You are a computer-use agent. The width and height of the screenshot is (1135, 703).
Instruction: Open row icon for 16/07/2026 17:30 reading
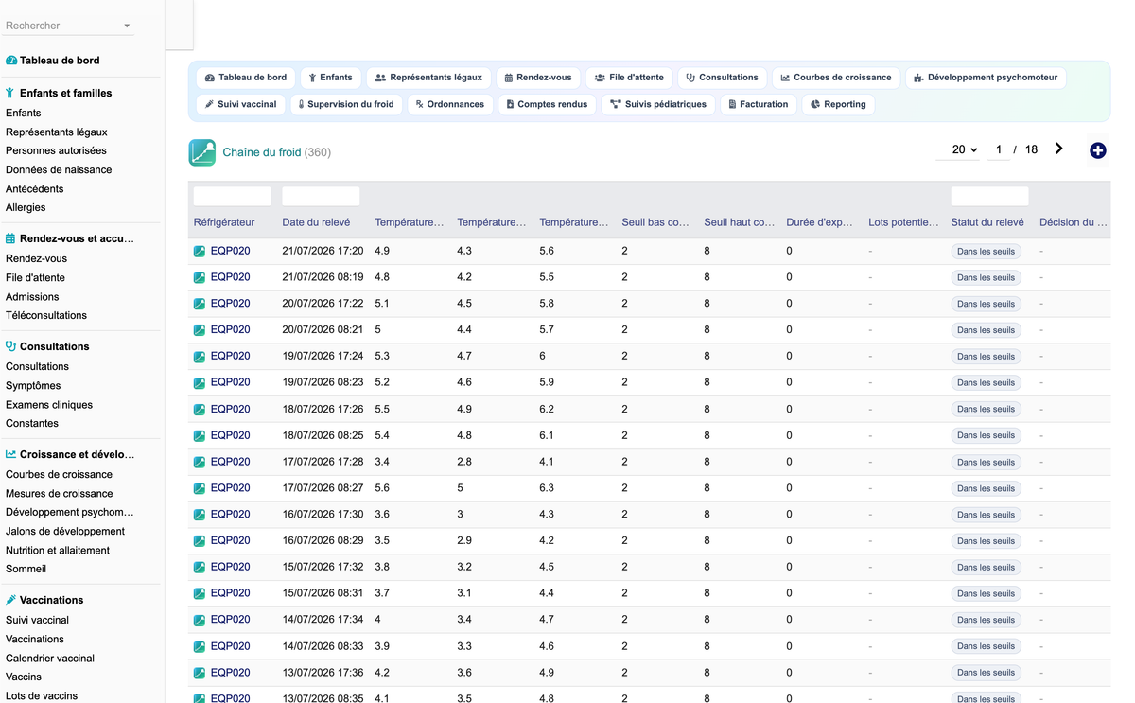[x=200, y=515]
